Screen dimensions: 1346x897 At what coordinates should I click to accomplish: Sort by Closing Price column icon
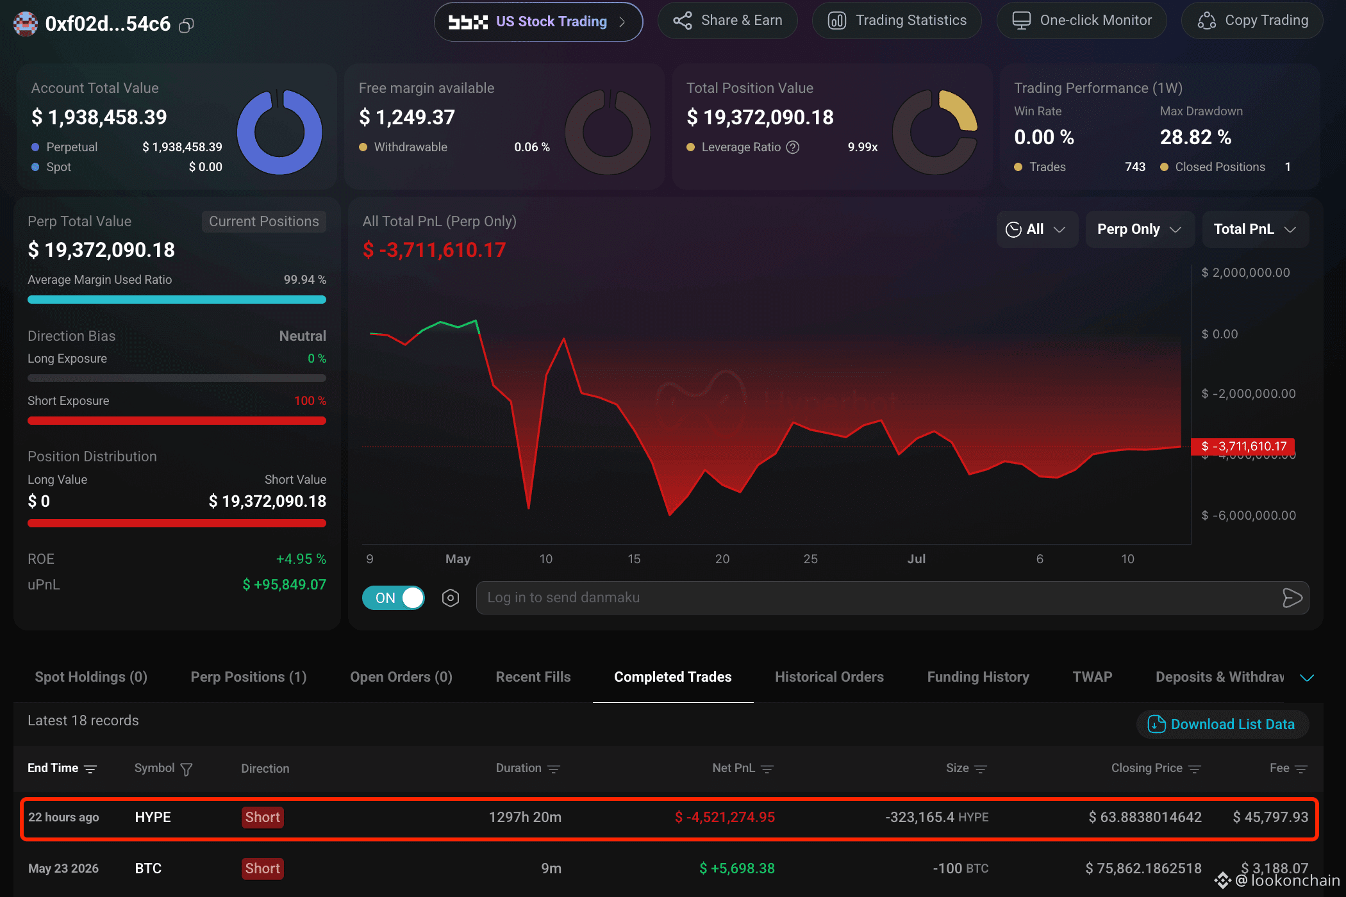pyautogui.click(x=1195, y=769)
